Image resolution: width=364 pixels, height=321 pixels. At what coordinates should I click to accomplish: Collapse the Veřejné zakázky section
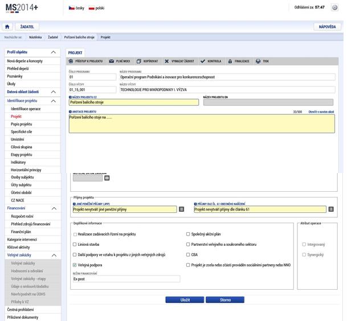pyautogui.click(x=54, y=255)
